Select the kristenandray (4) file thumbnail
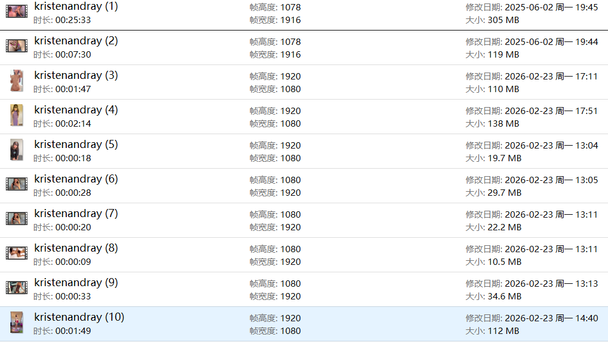 17,115
